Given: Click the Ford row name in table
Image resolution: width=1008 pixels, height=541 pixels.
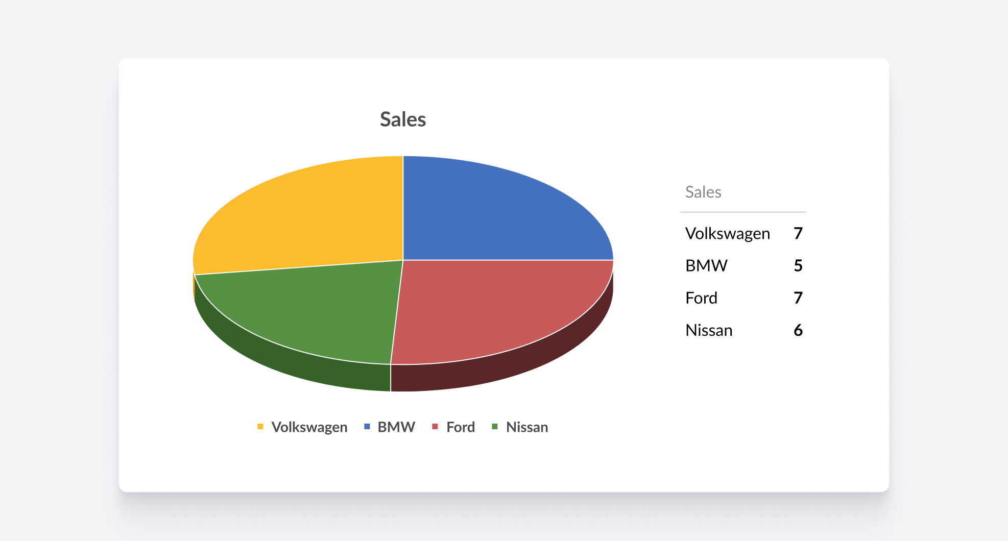Looking at the screenshot, I should [x=701, y=298].
